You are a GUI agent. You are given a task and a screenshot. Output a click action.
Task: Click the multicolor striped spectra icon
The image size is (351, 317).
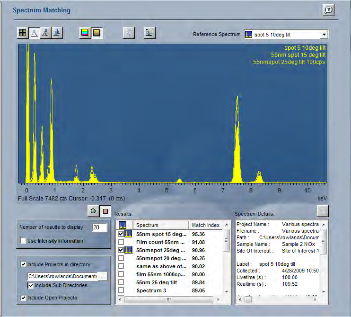pos(85,33)
